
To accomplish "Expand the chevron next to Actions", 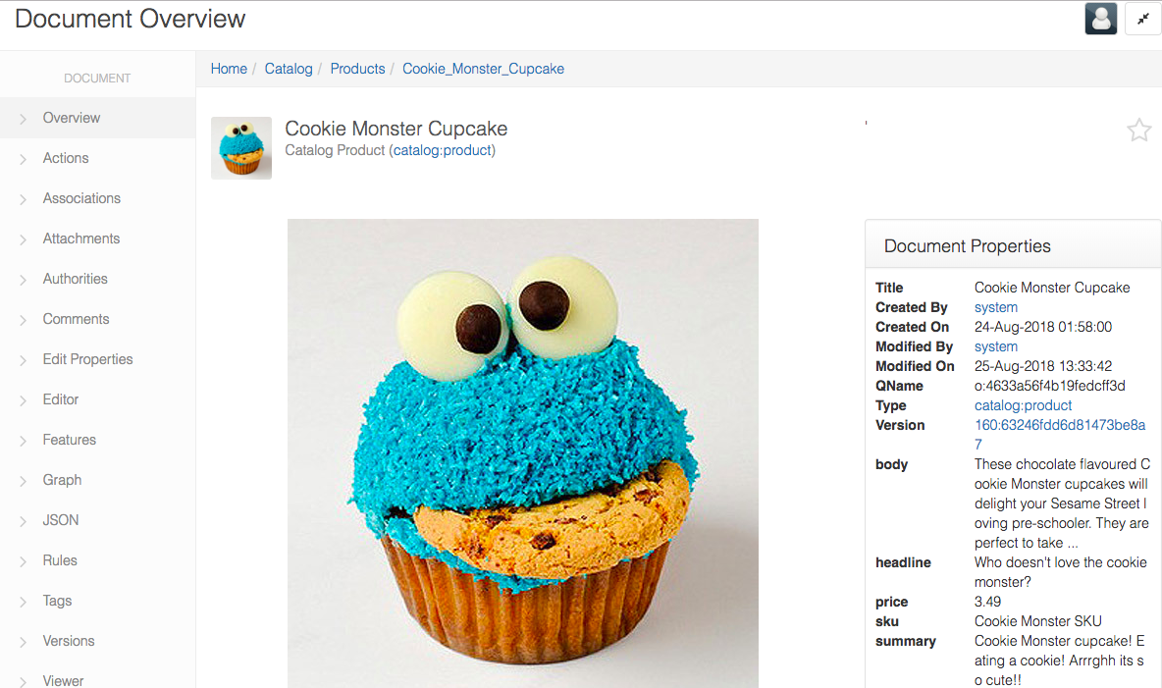I will click(23, 159).
